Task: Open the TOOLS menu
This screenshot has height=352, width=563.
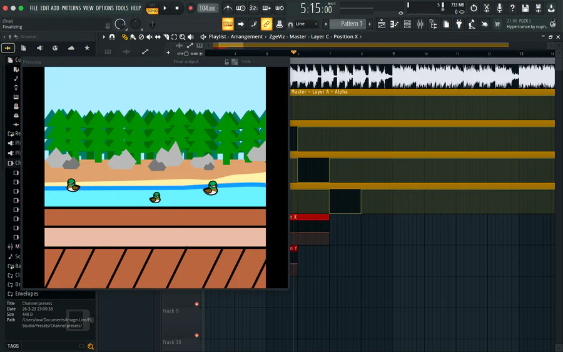Action: (122, 8)
